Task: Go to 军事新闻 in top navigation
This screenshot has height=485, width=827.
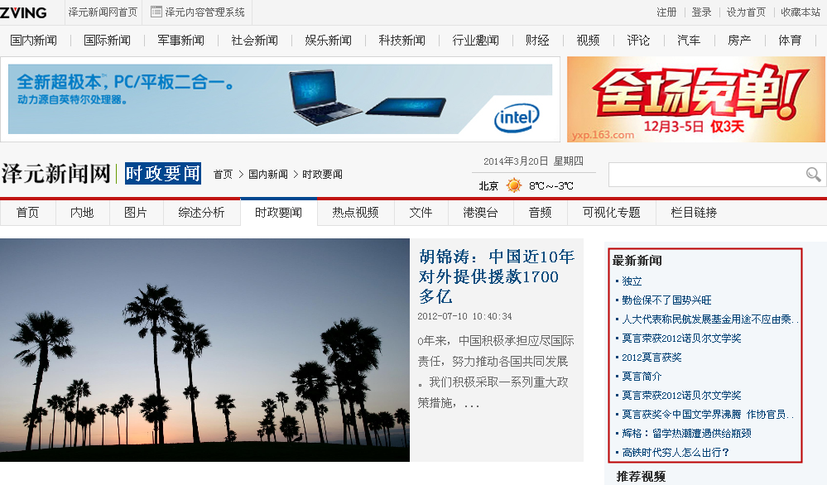Action: (x=180, y=41)
